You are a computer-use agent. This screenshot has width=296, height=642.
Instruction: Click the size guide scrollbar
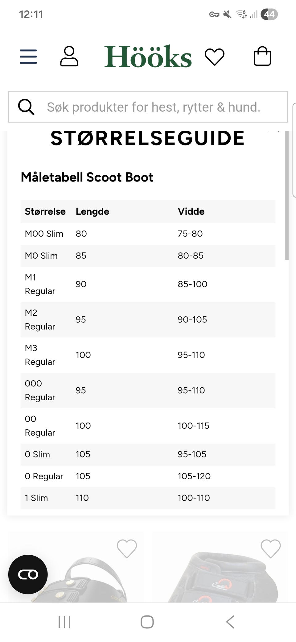[x=287, y=195]
